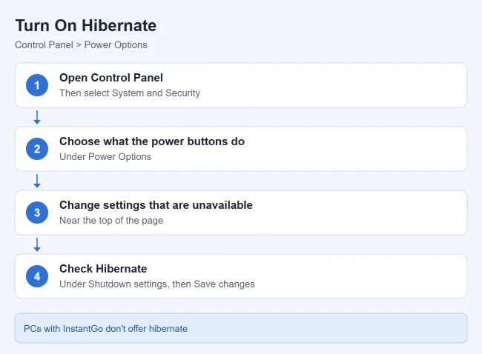This screenshot has width=482, height=354.
Task: Click the 'Under Power Options' subtitle
Action: point(105,156)
